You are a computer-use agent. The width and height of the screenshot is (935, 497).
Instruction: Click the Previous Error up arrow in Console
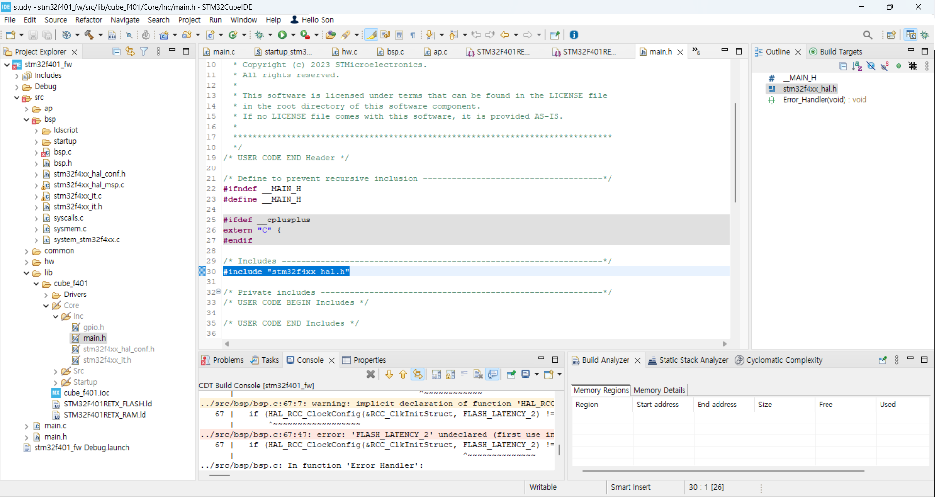click(x=403, y=374)
